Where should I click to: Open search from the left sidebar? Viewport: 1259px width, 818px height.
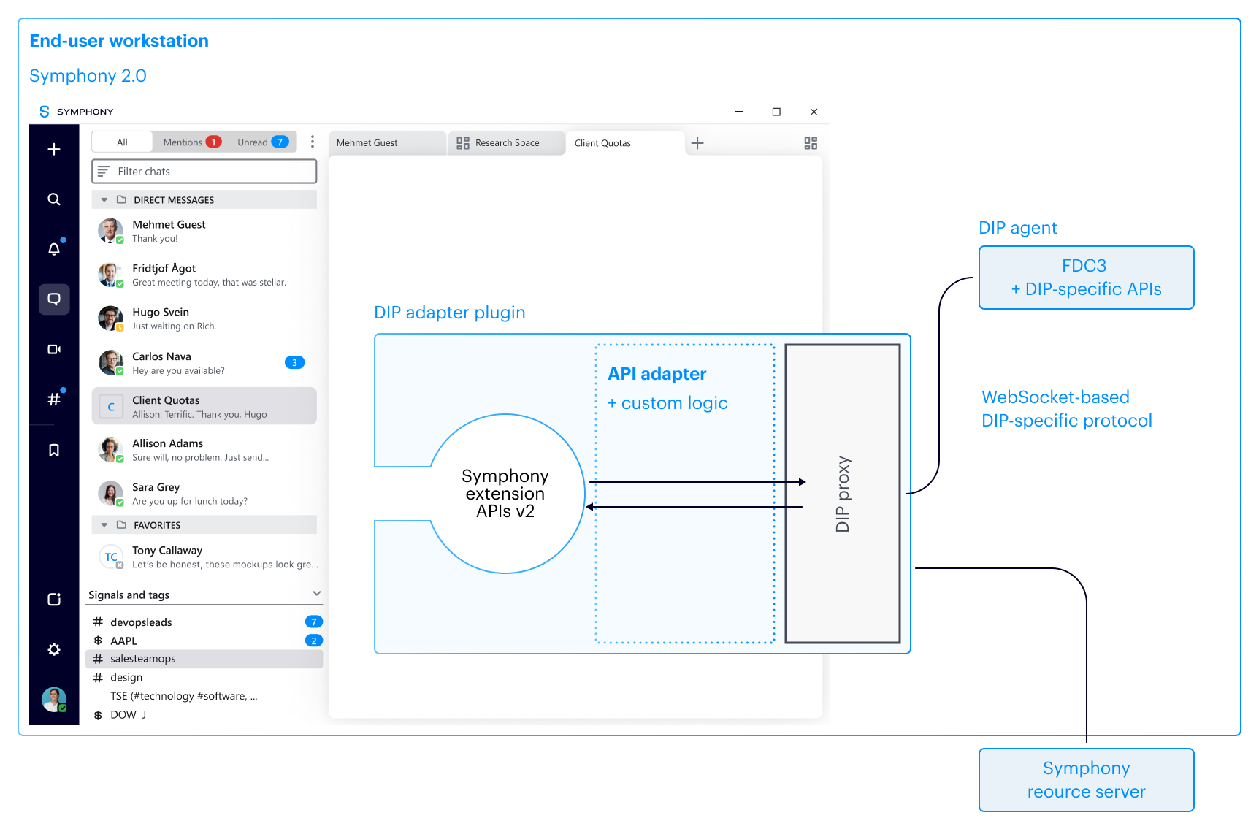pyautogui.click(x=53, y=199)
